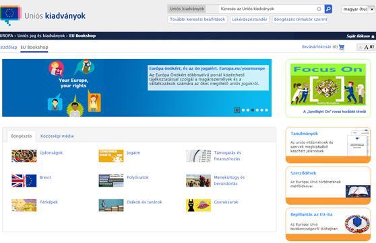Click the EUROPA breadcrumb link

coord(7,36)
